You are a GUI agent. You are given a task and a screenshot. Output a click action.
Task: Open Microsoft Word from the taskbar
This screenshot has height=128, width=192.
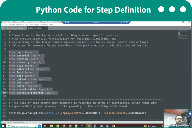[x=101, y=126]
